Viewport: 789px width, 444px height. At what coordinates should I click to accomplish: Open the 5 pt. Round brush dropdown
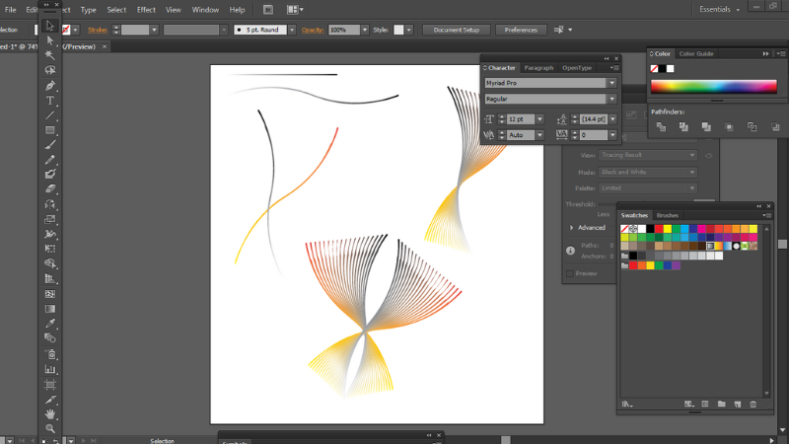291,30
